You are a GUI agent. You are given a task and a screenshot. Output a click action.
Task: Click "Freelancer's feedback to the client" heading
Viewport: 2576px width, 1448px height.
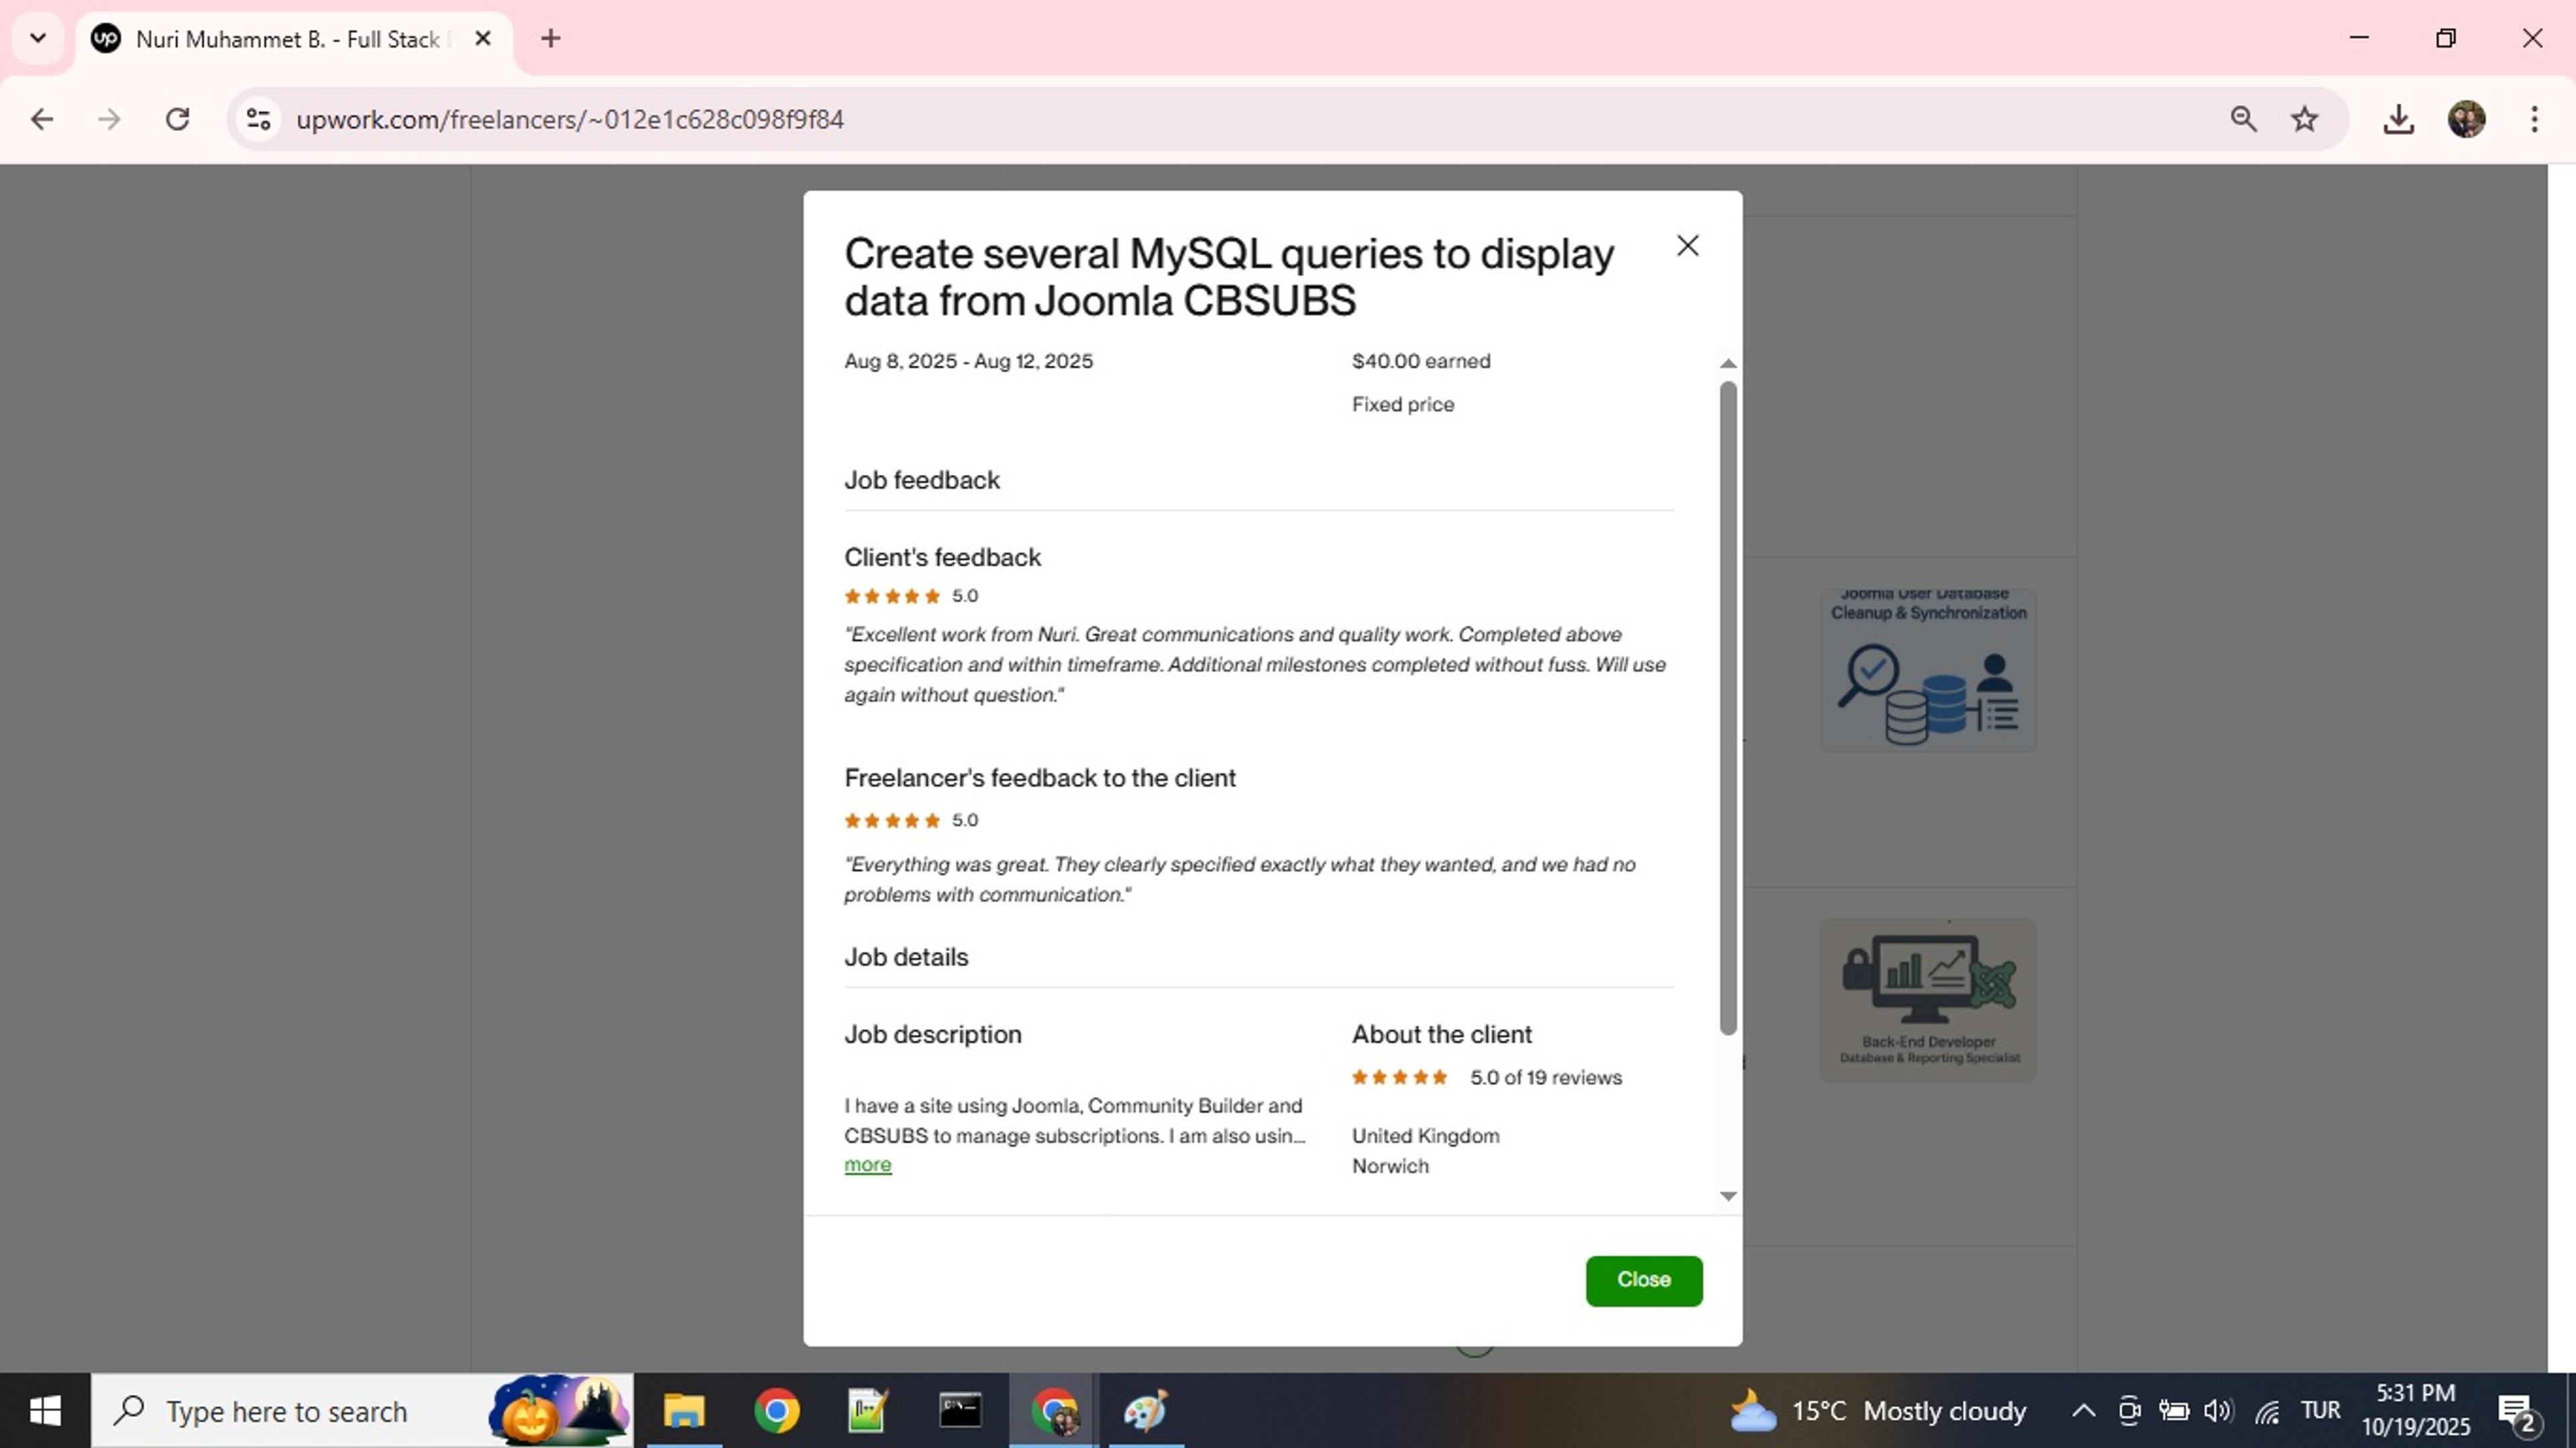coord(1039,778)
